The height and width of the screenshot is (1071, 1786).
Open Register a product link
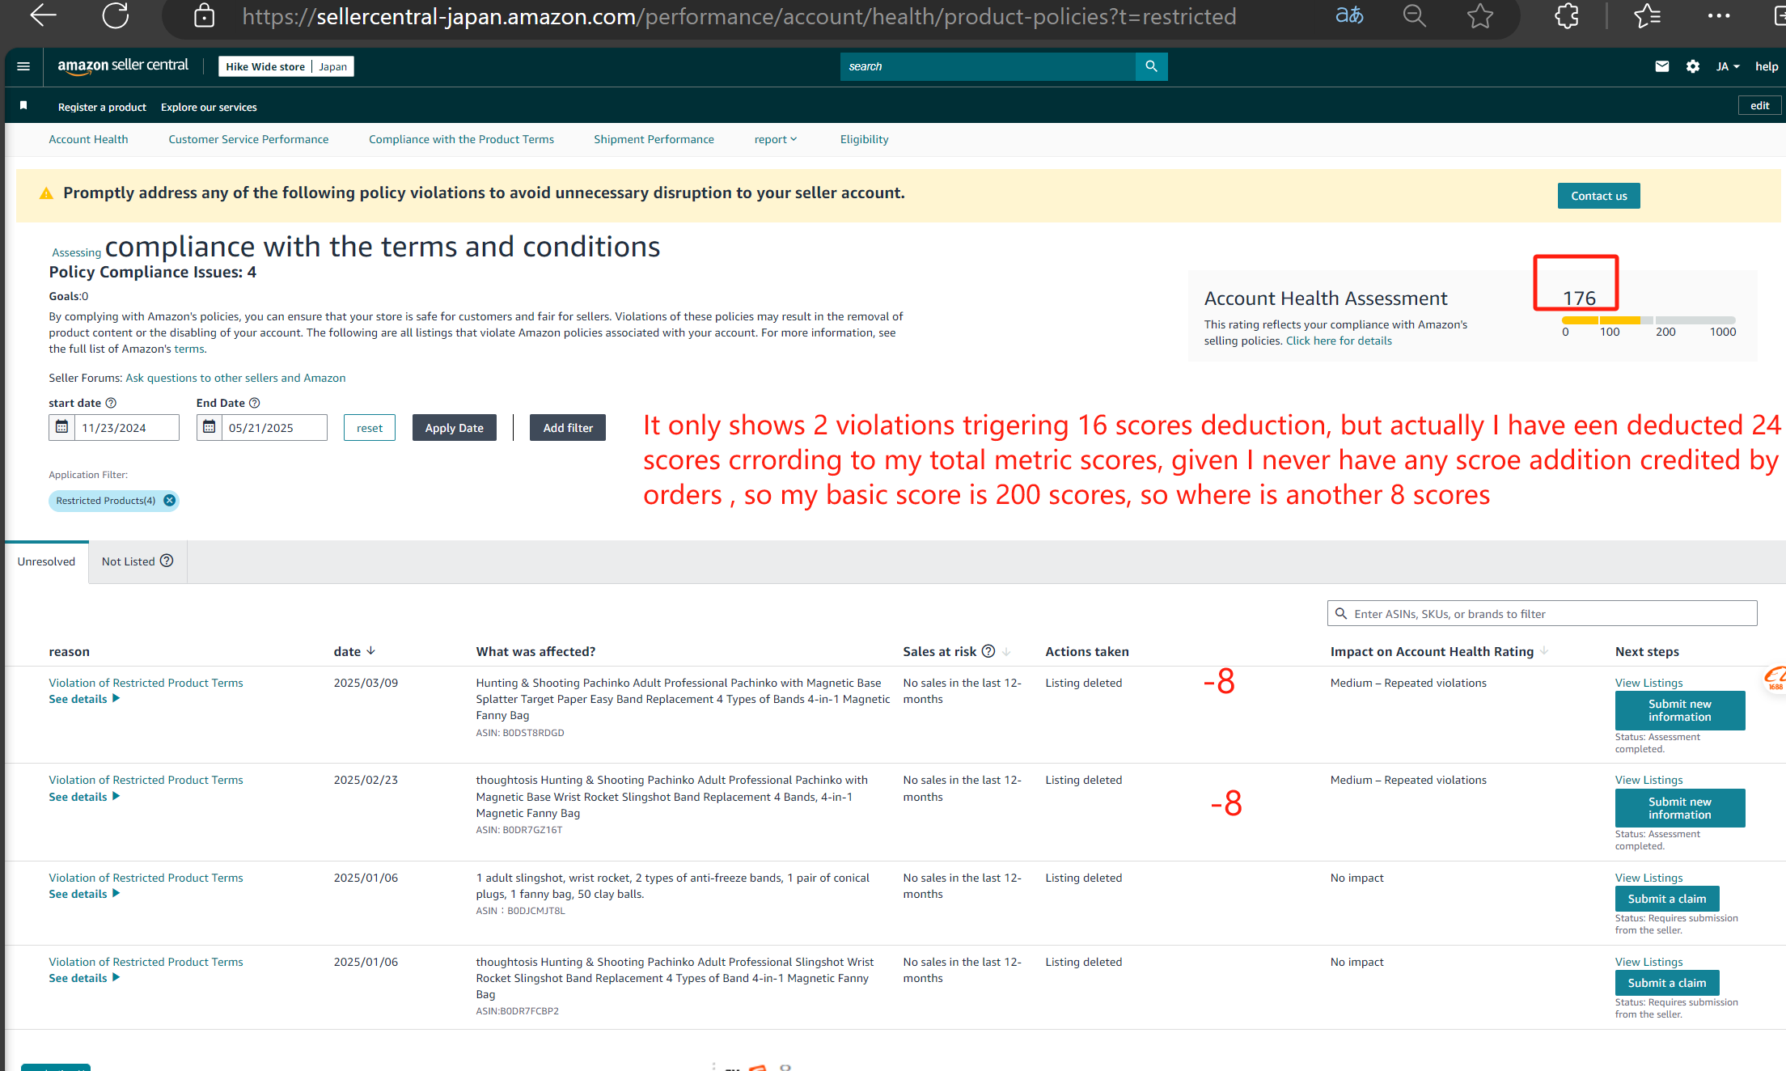[102, 107]
